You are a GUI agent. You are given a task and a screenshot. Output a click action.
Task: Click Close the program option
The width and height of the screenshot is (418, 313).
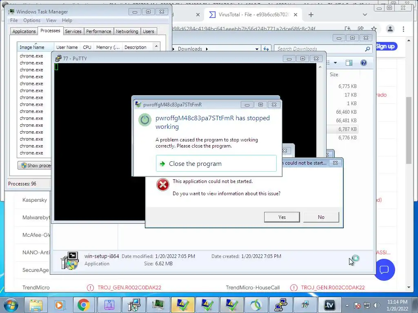216,163
